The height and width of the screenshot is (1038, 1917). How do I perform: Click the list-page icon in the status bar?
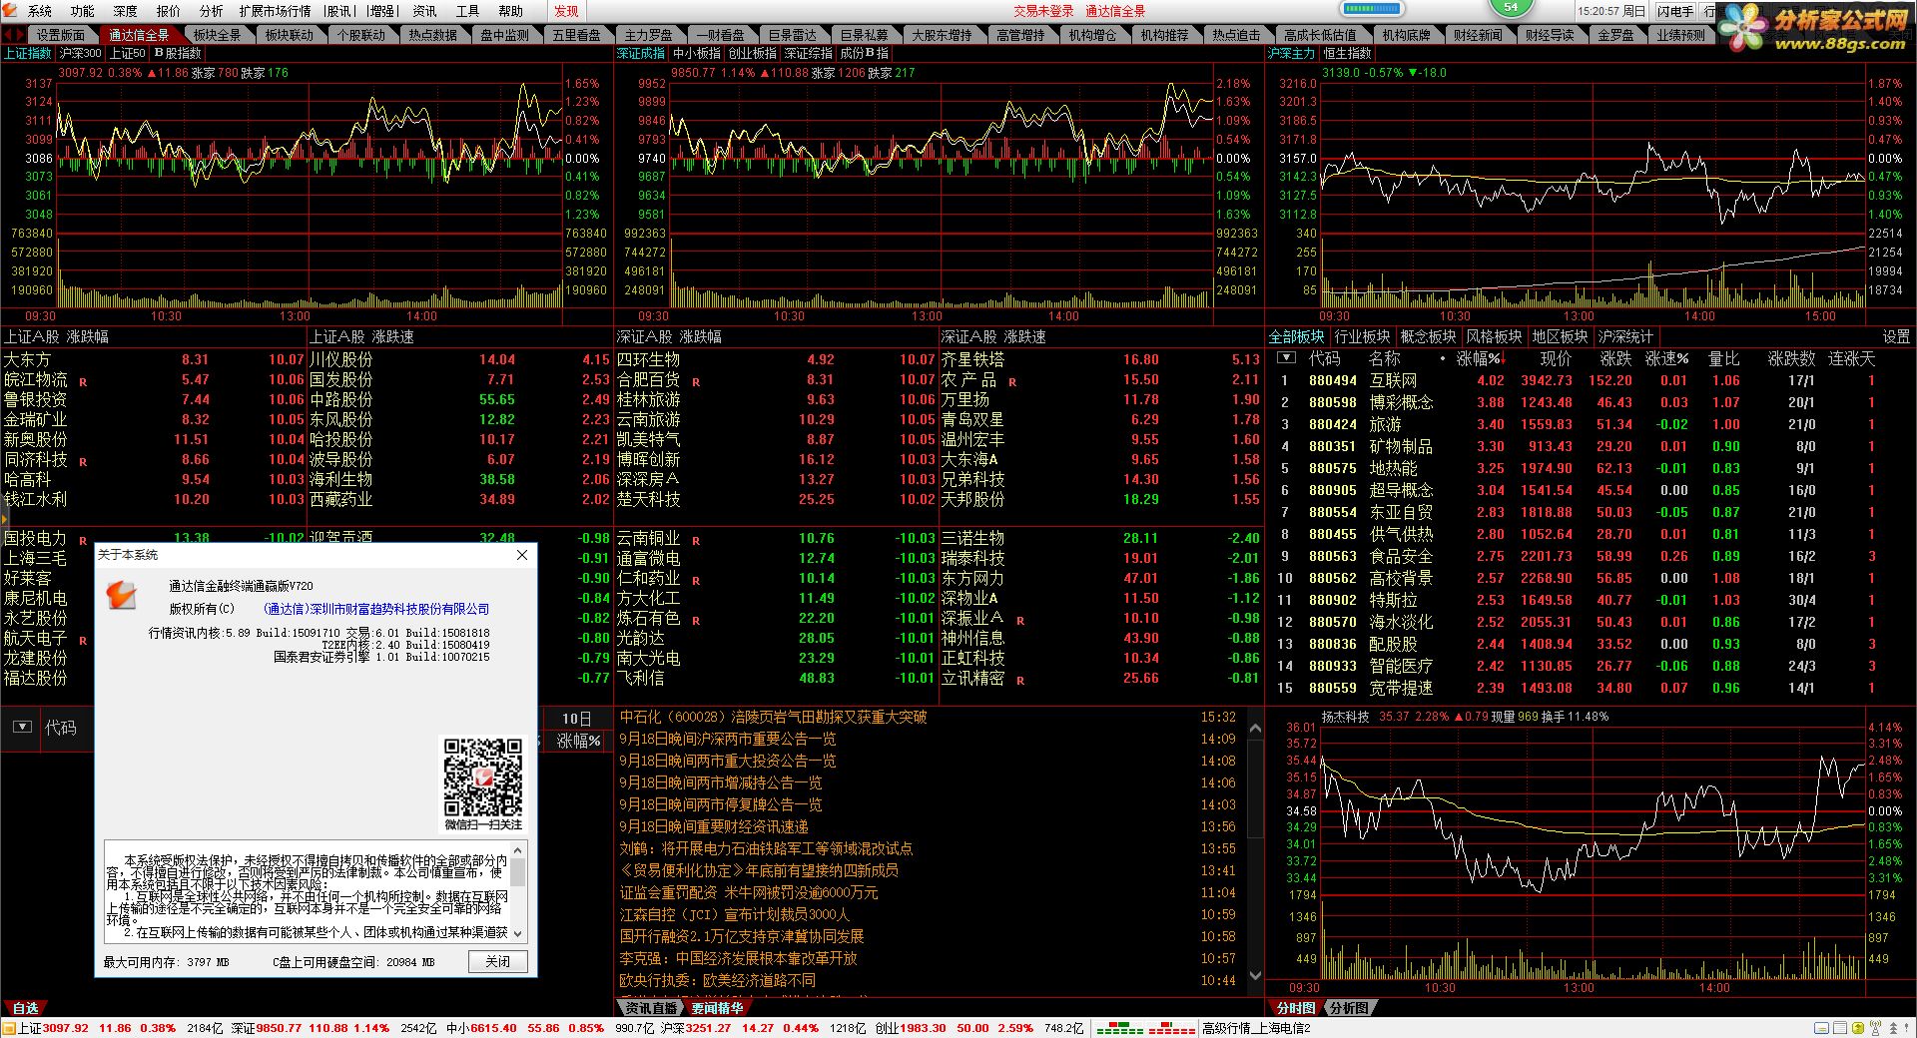(1840, 1028)
